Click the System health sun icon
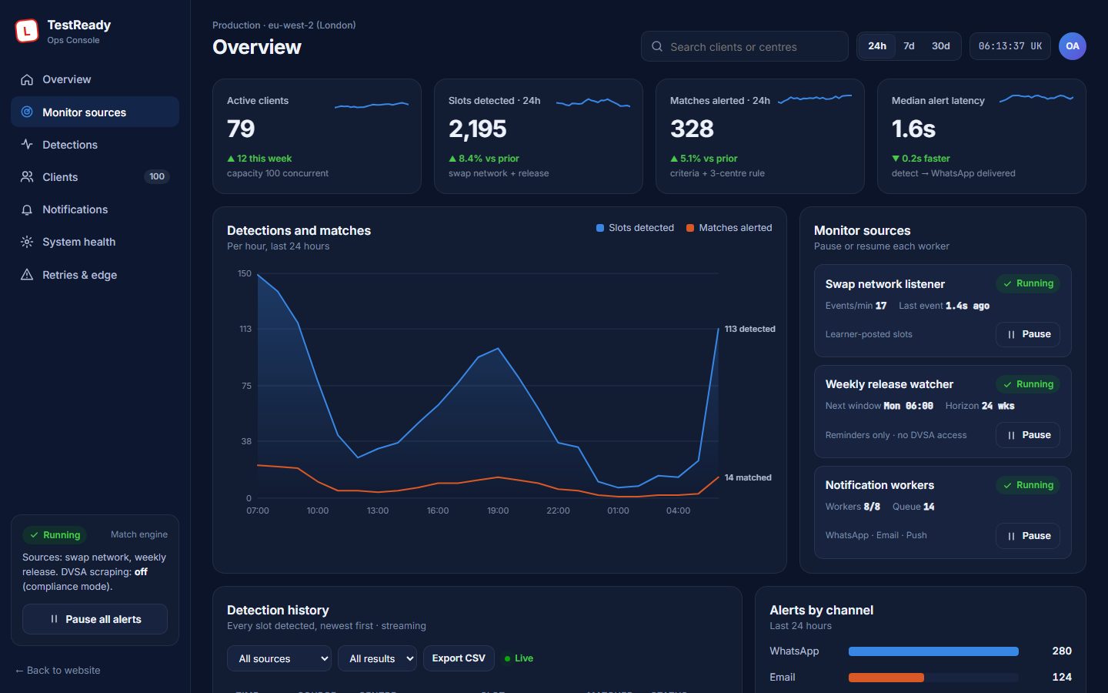 27,242
